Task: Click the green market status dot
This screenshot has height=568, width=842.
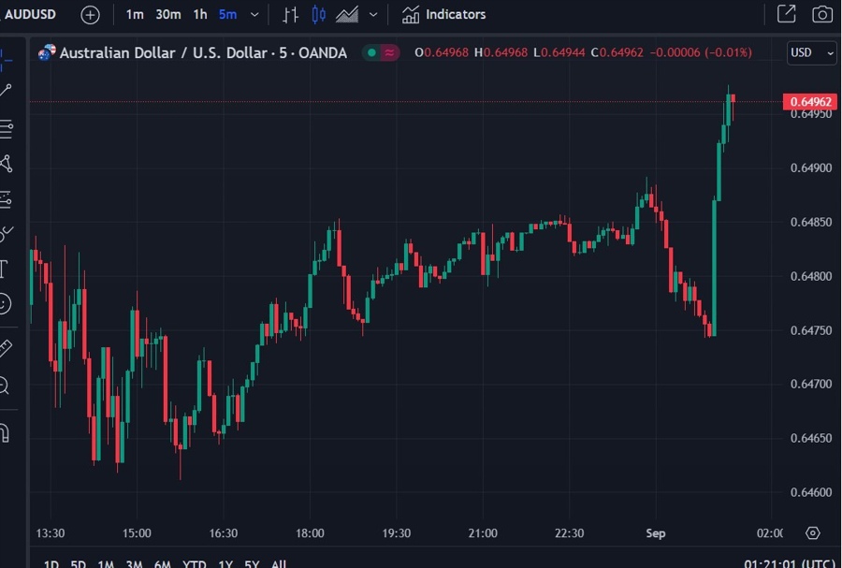Action: (x=371, y=52)
